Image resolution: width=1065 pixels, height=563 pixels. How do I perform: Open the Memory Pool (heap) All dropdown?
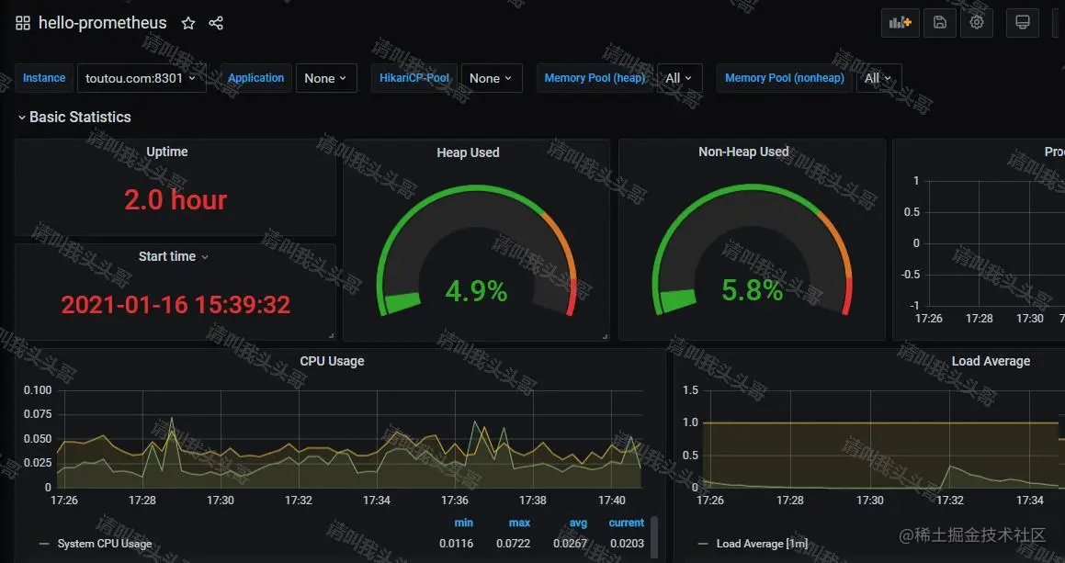click(679, 78)
